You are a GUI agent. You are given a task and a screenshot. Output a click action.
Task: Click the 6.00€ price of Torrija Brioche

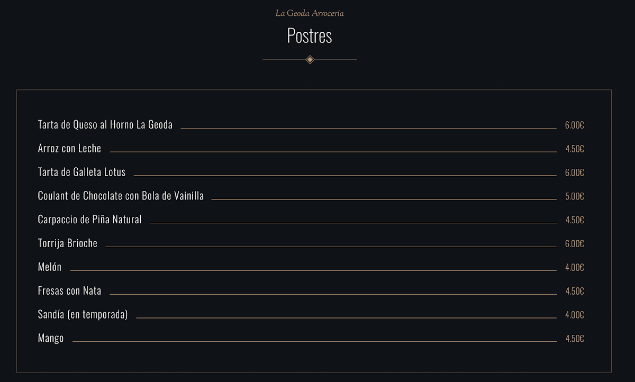[574, 244]
